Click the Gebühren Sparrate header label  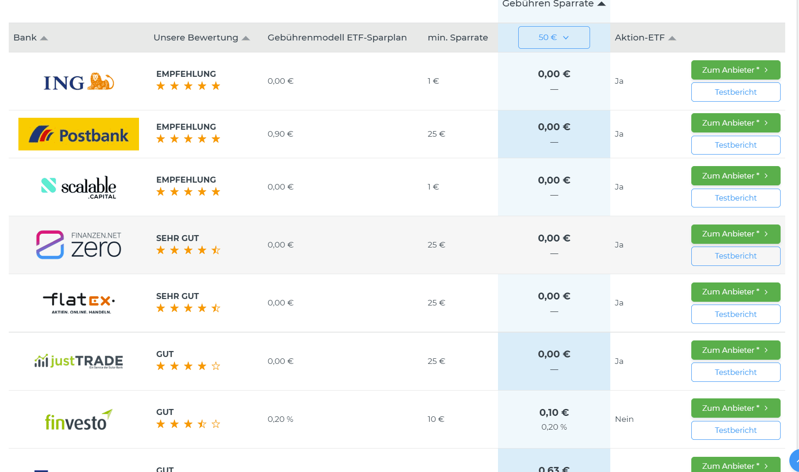(x=548, y=4)
